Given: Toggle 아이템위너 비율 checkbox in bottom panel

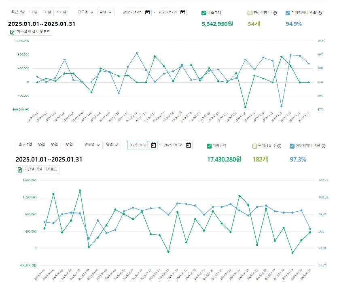Looking at the screenshot, I should 292,146.
